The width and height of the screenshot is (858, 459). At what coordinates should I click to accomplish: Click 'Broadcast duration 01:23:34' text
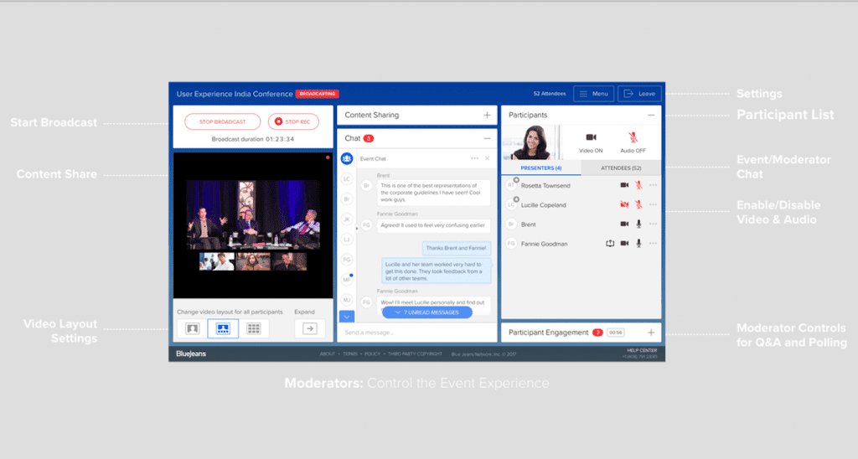(x=253, y=139)
